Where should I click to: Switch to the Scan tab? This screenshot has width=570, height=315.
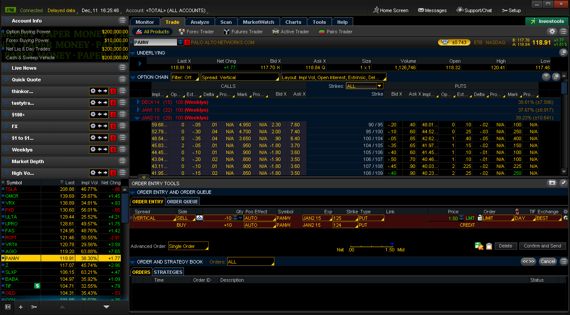click(x=226, y=22)
